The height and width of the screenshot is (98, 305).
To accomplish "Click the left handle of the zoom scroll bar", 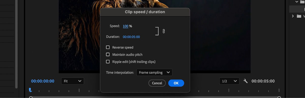I will [x=31, y=97].
